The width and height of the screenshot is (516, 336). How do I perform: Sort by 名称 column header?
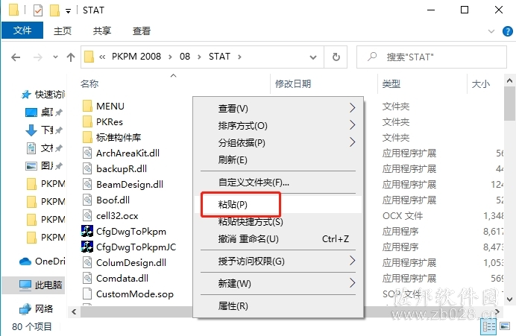click(89, 84)
